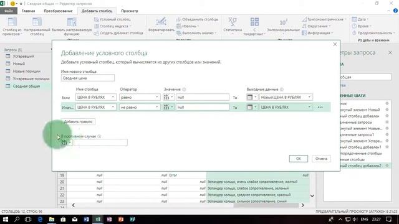399x224 pixels.
Task: Click the new column name field
Action: point(88,78)
